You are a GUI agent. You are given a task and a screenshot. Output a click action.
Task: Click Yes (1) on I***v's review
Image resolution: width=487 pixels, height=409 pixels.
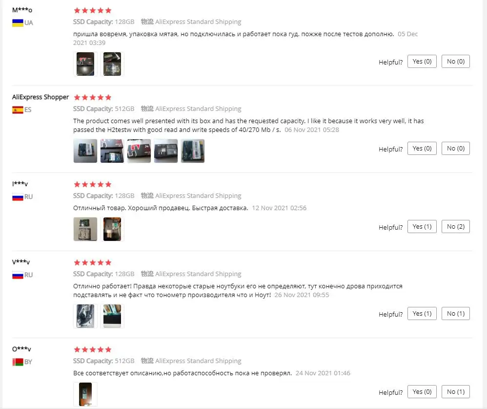click(x=422, y=227)
